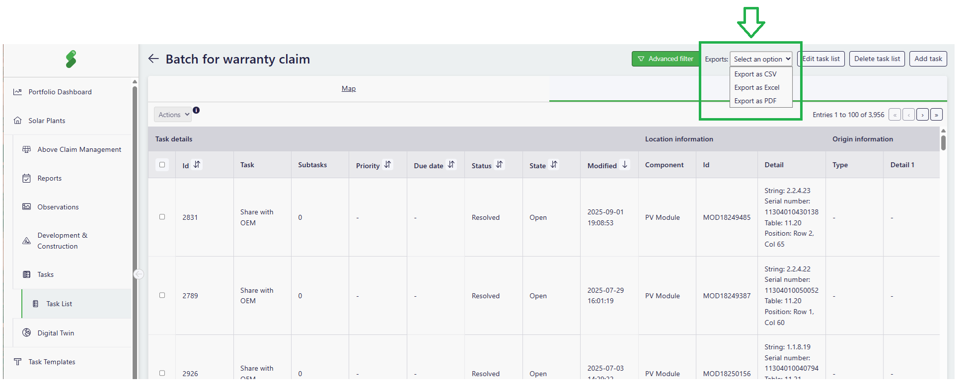Open Observations in sidebar
Screen dimensions: 964x391
58,207
